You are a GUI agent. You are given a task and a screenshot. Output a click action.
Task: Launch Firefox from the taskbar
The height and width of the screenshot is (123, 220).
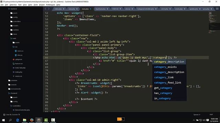[32, 120]
